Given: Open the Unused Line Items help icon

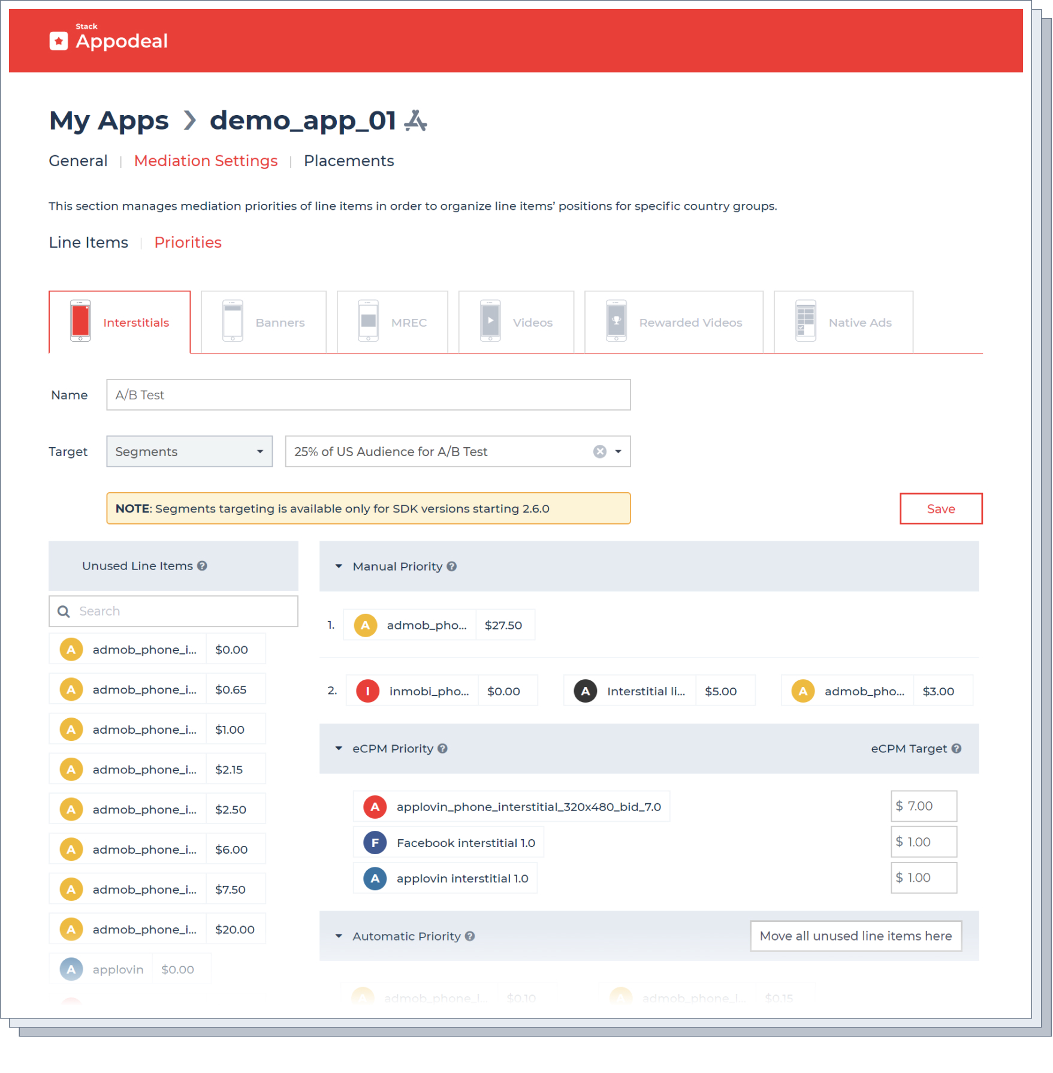Looking at the screenshot, I should (x=203, y=566).
